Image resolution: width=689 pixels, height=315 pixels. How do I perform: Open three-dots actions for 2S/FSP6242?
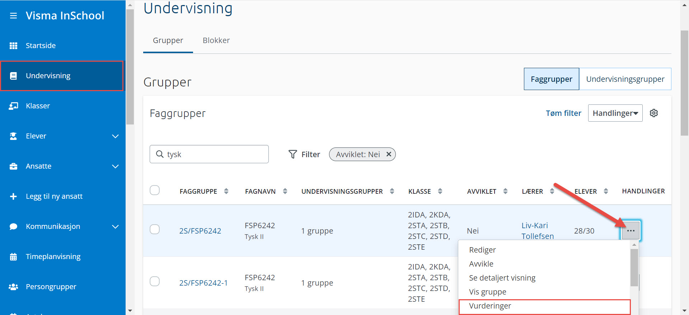point(631,231)
